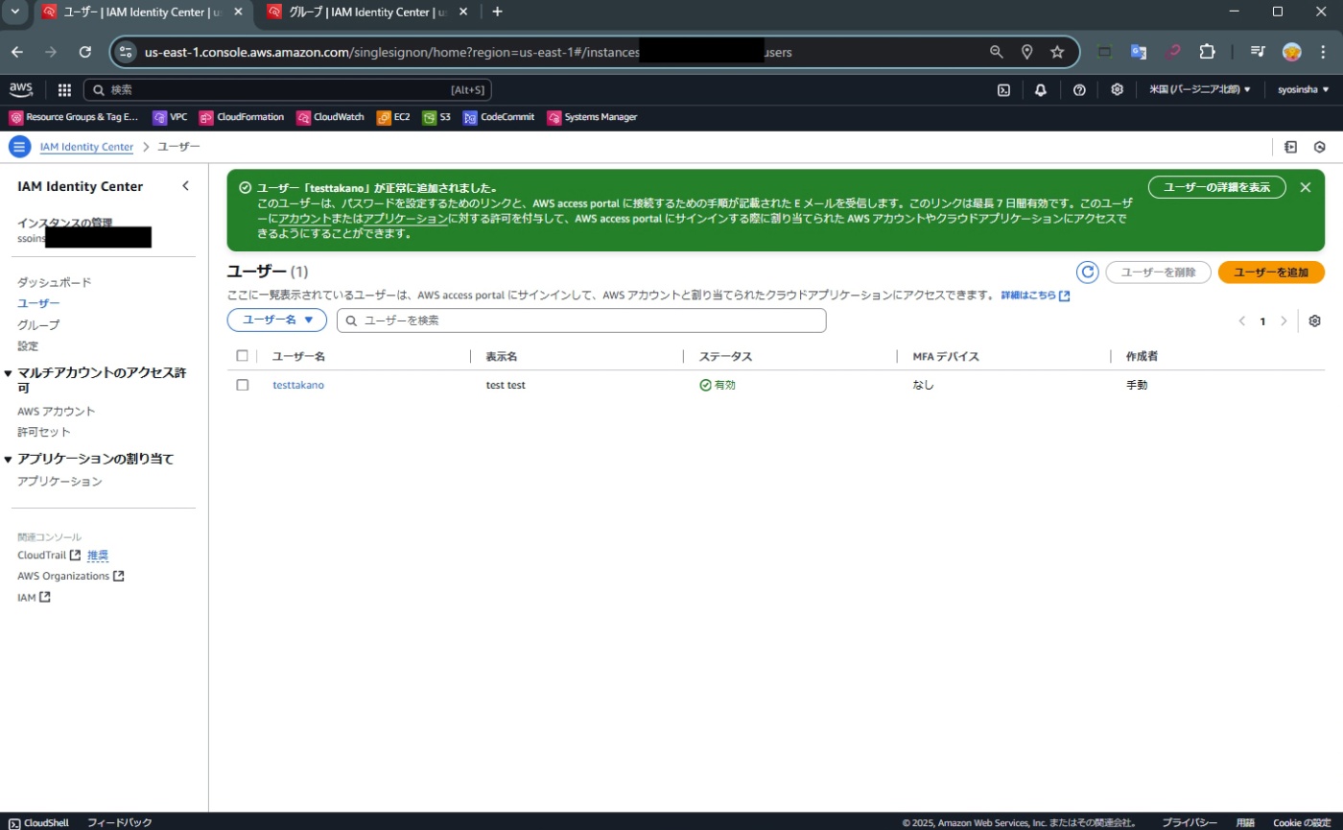Open the VPC shortcut

(171, 117)
